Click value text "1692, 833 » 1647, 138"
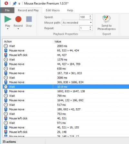The width and height of the screenshot is (129, 144). pyautogui.click(x=71, y=91)
